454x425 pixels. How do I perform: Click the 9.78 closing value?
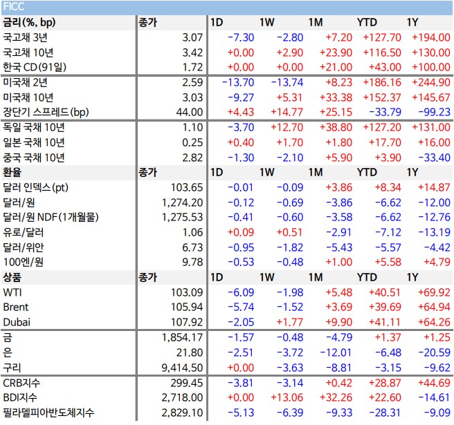click(x=192, y=262)
